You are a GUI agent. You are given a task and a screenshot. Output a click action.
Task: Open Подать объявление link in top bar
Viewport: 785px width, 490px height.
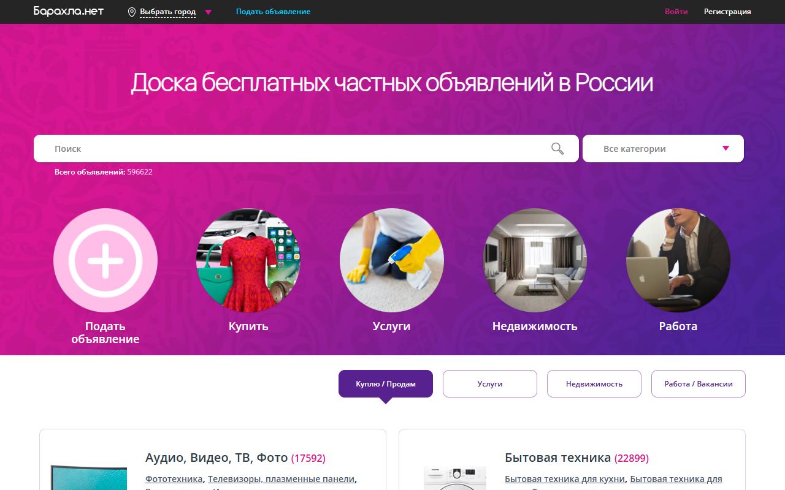(x=273, y=12)
